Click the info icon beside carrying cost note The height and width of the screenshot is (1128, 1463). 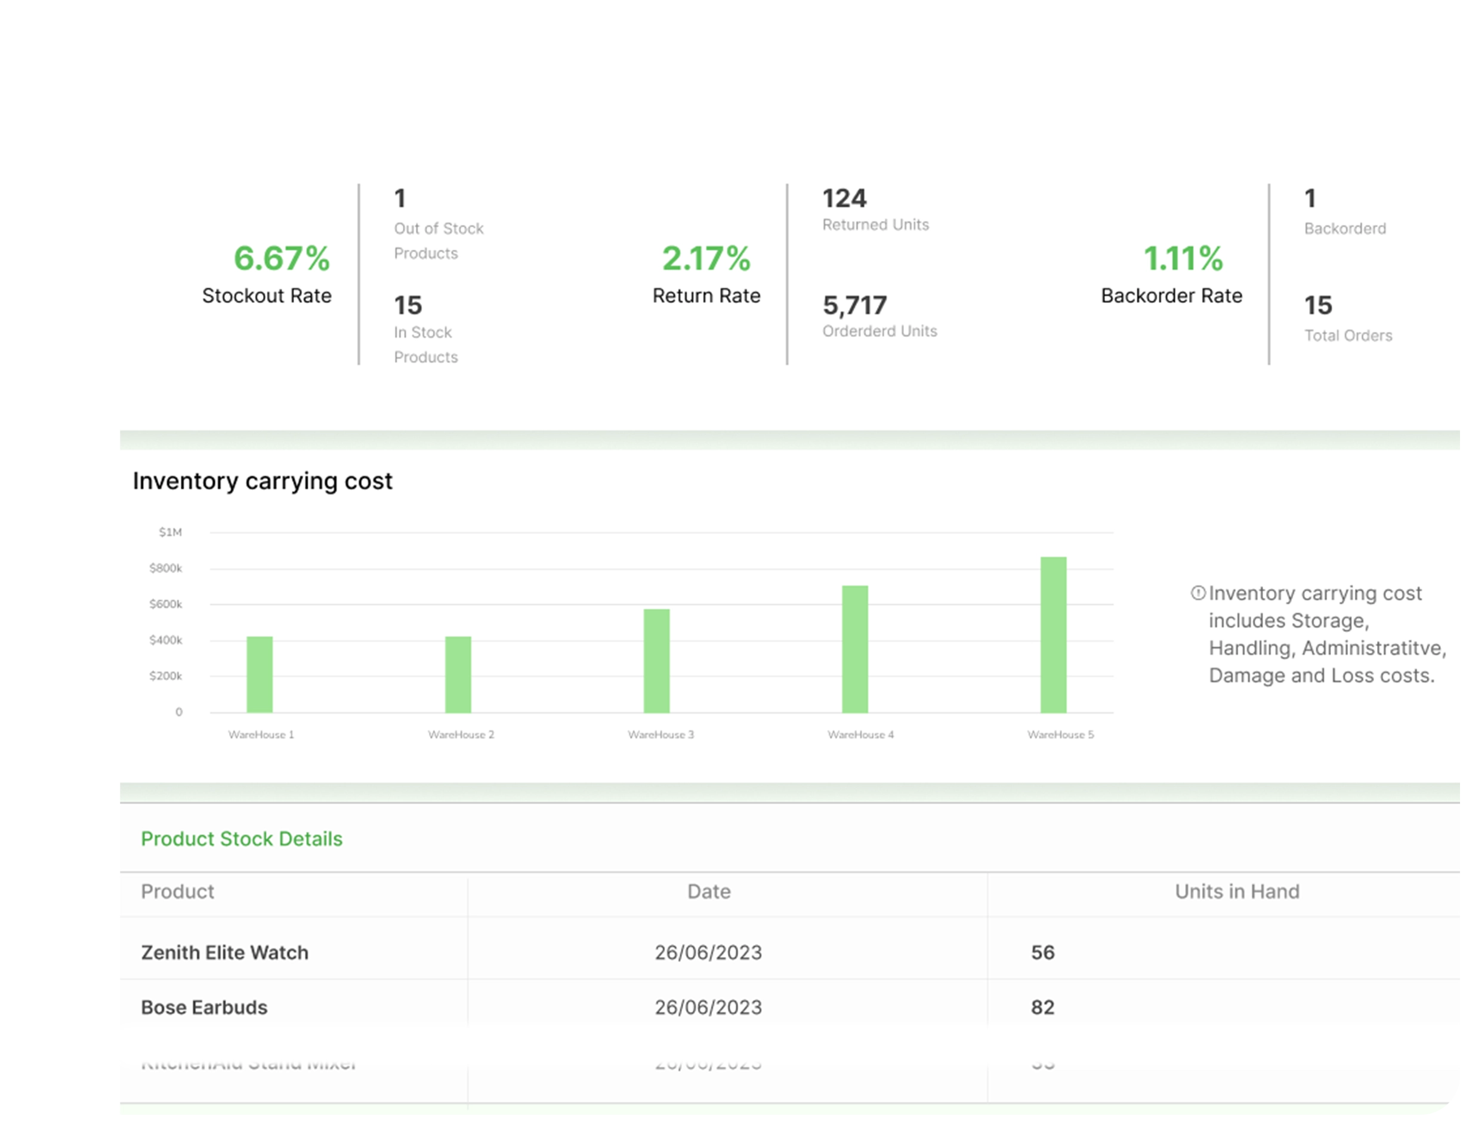point(1199,592)
